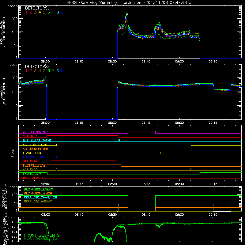
Task: Pick detector 5 in rear segments legend
Action: tap(44, 71)
